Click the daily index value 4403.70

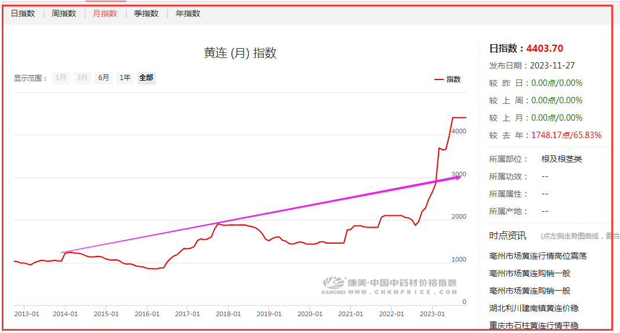[545, 48]
